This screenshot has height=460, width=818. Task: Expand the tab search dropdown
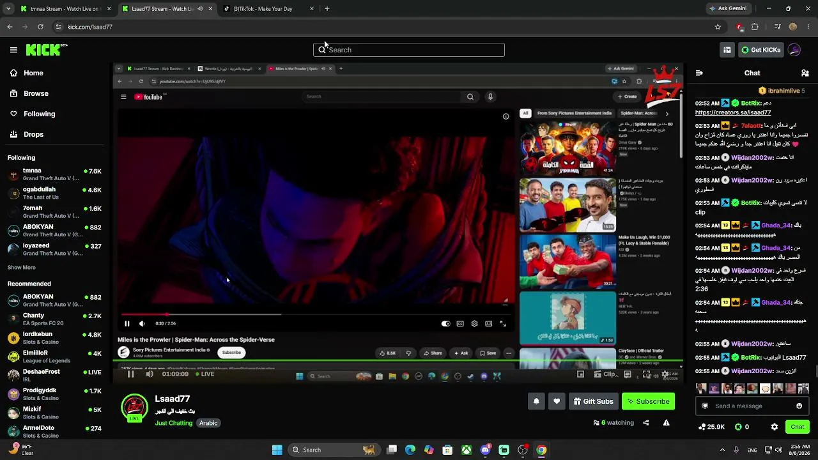8,9
